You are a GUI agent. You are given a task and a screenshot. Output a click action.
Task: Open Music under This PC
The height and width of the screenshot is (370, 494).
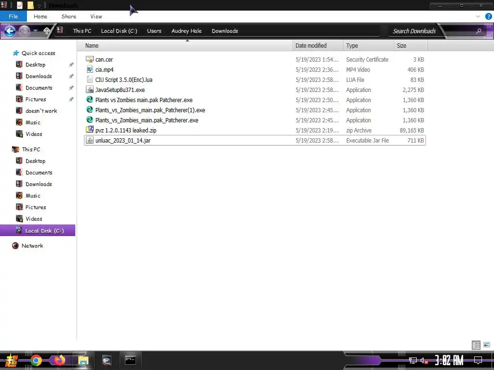coord(33,196)
